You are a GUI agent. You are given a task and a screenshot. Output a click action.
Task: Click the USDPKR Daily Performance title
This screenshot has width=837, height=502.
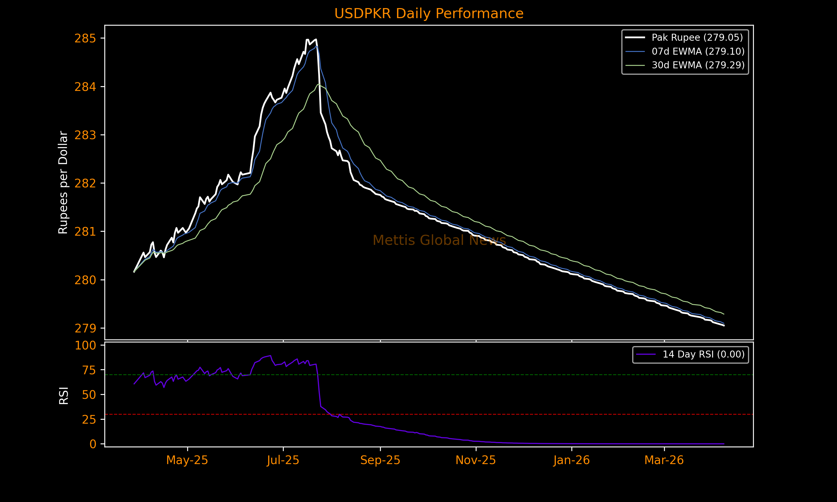tap(429, 14)
